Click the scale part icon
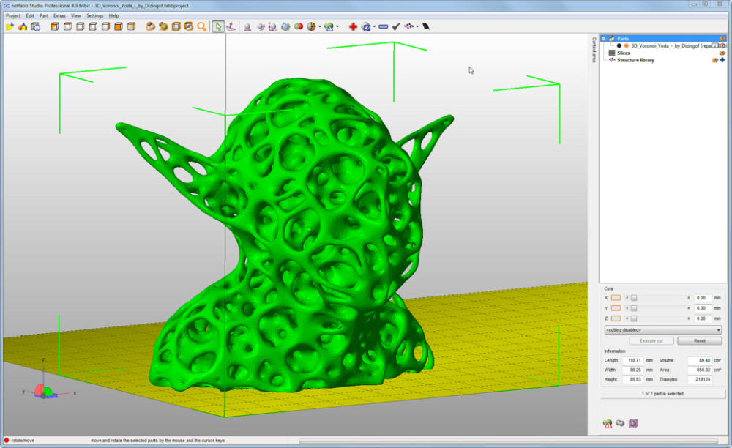The height and width of the screenshot is (448, 732). click(272, 27)
